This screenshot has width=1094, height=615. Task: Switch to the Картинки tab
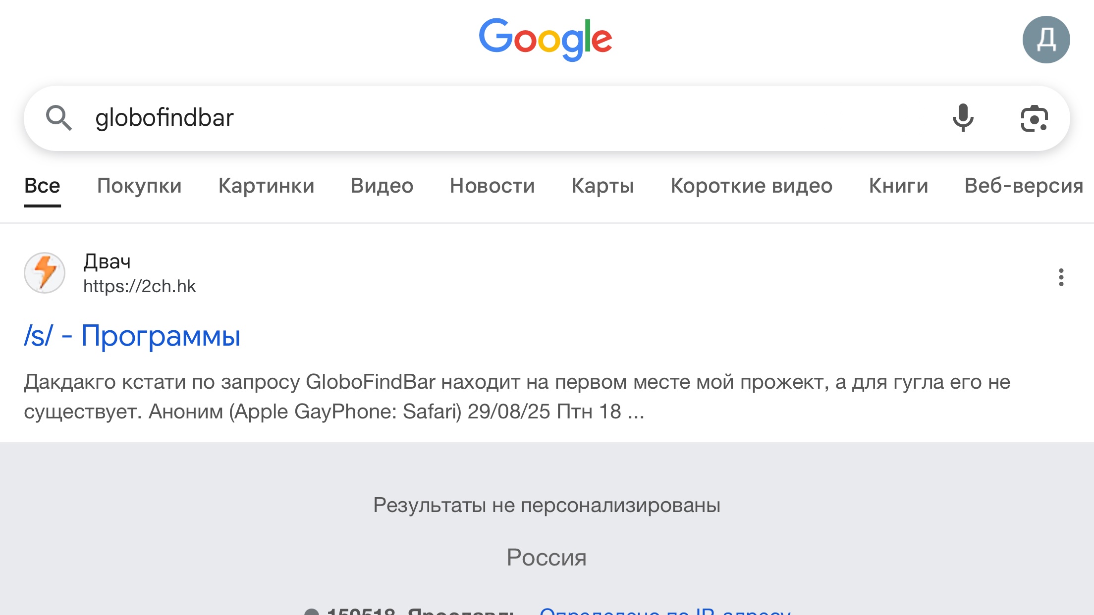pos(266,186)
